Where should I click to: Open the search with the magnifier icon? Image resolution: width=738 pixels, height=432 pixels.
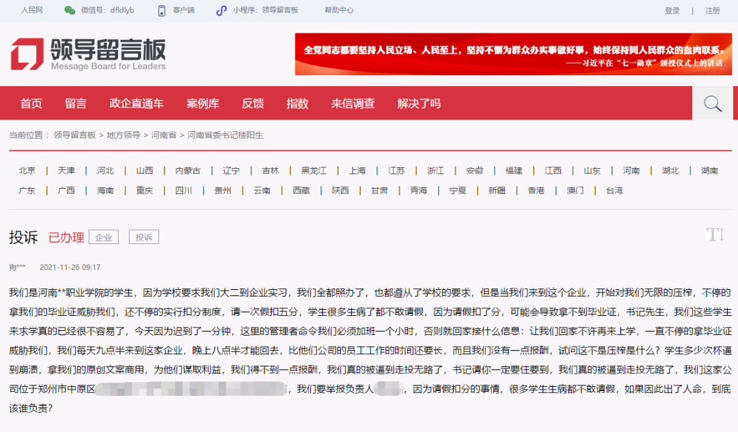(x=713, y=103)
